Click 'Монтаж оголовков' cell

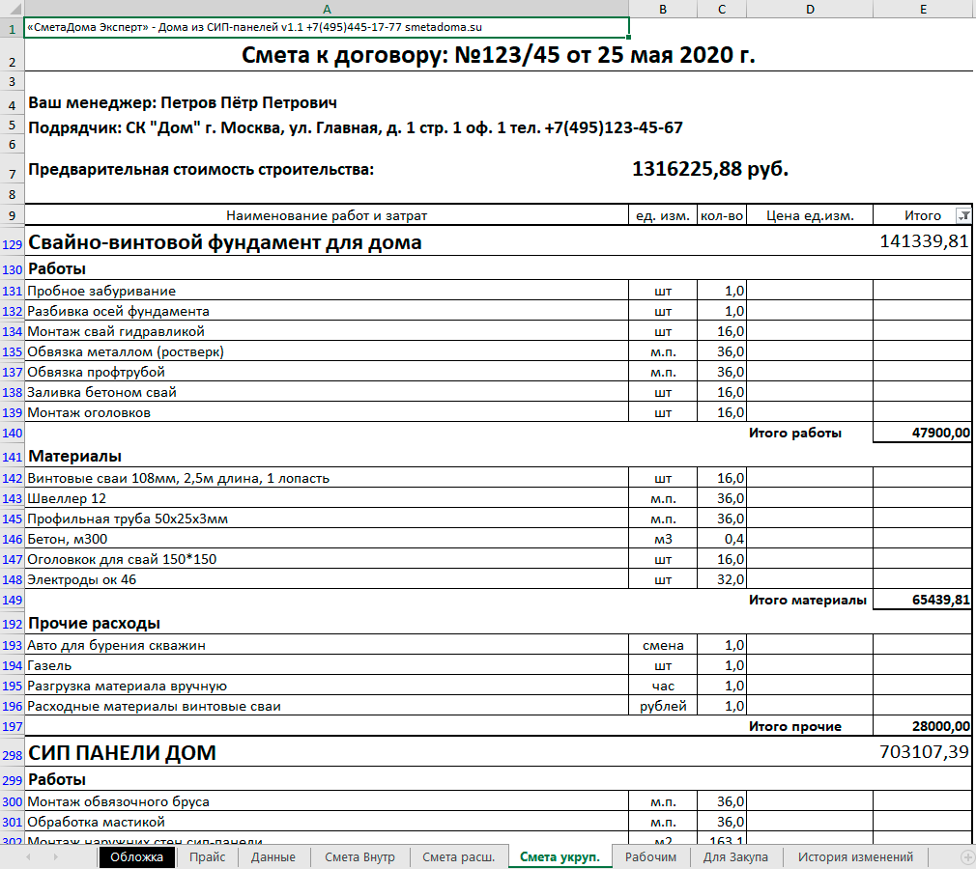[327, 412]
